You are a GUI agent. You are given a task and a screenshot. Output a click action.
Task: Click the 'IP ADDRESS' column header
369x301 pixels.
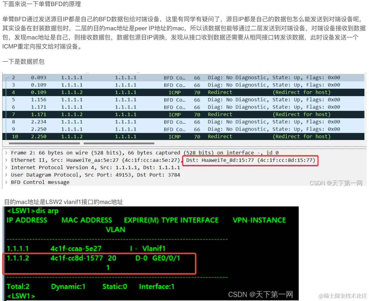click(27, 220)
